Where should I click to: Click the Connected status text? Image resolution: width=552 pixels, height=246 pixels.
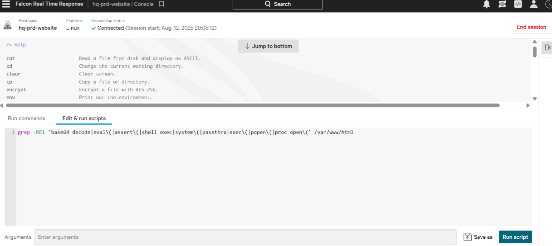click(x=111, y=28)
